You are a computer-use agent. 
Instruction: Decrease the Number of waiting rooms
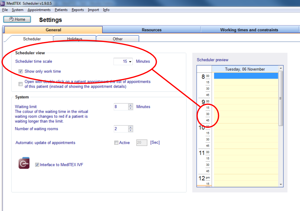(x=131, y=130)
